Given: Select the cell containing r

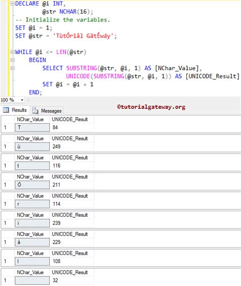Looking at the screenshot, I should coord(32,204).
